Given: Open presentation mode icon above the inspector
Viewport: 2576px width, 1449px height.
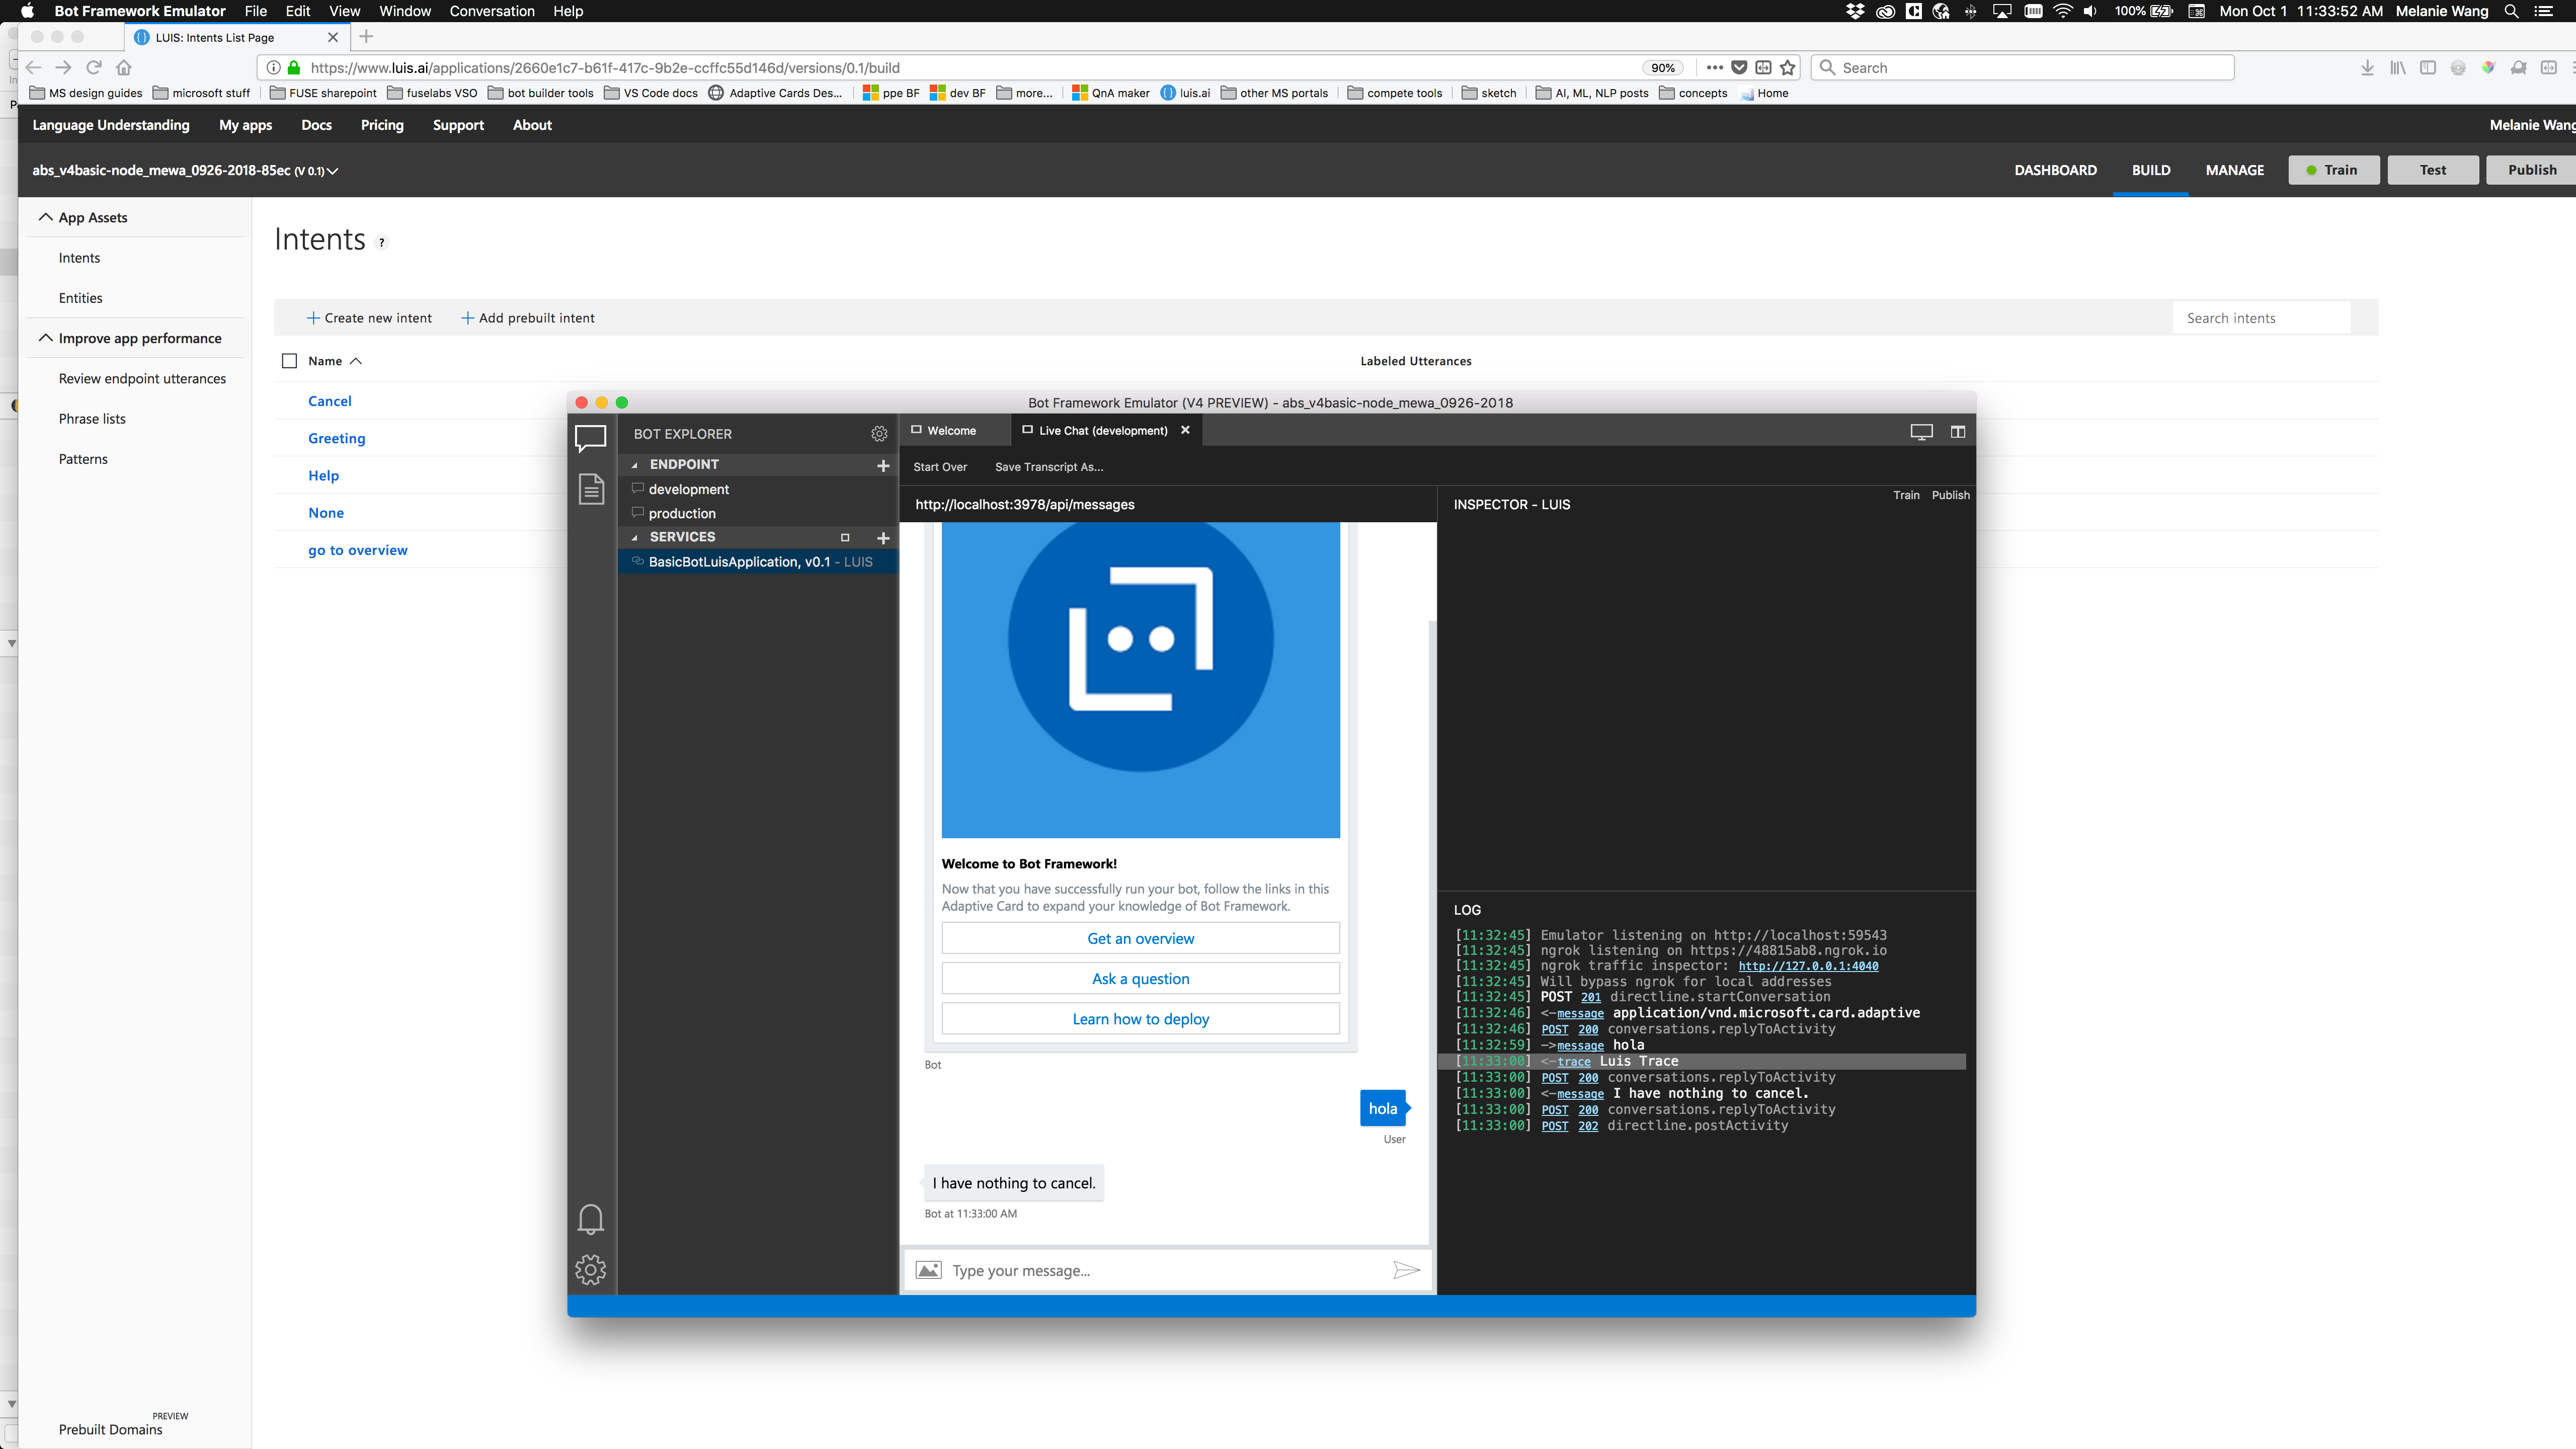Looking at the screenshot, I should (1921, 431).
